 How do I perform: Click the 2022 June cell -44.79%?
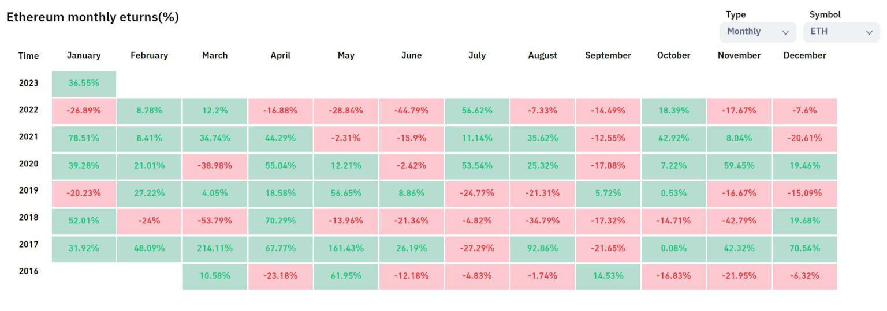(411, 111)
